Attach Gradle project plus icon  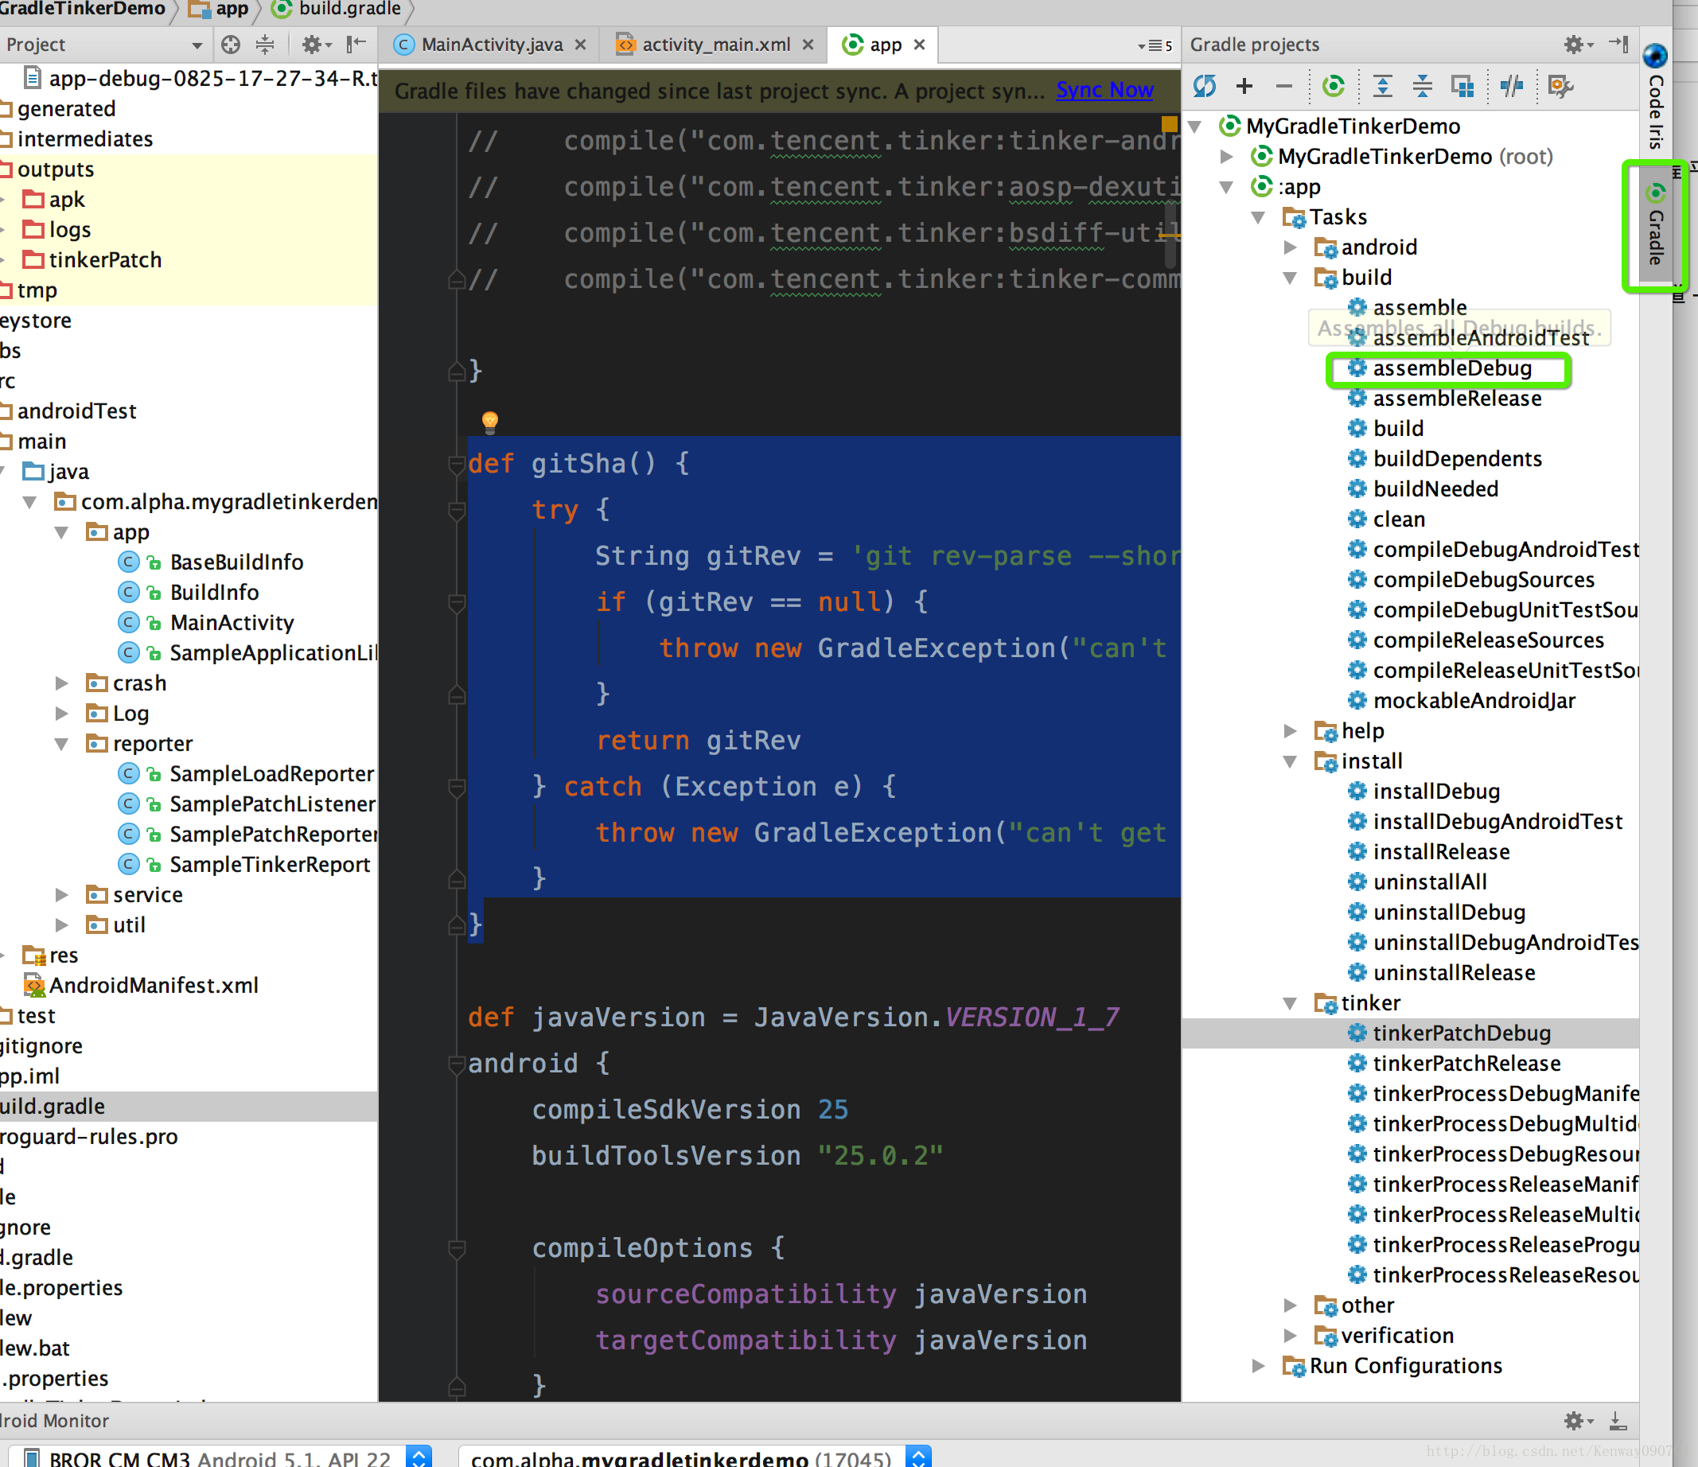tap(1244, 85)
